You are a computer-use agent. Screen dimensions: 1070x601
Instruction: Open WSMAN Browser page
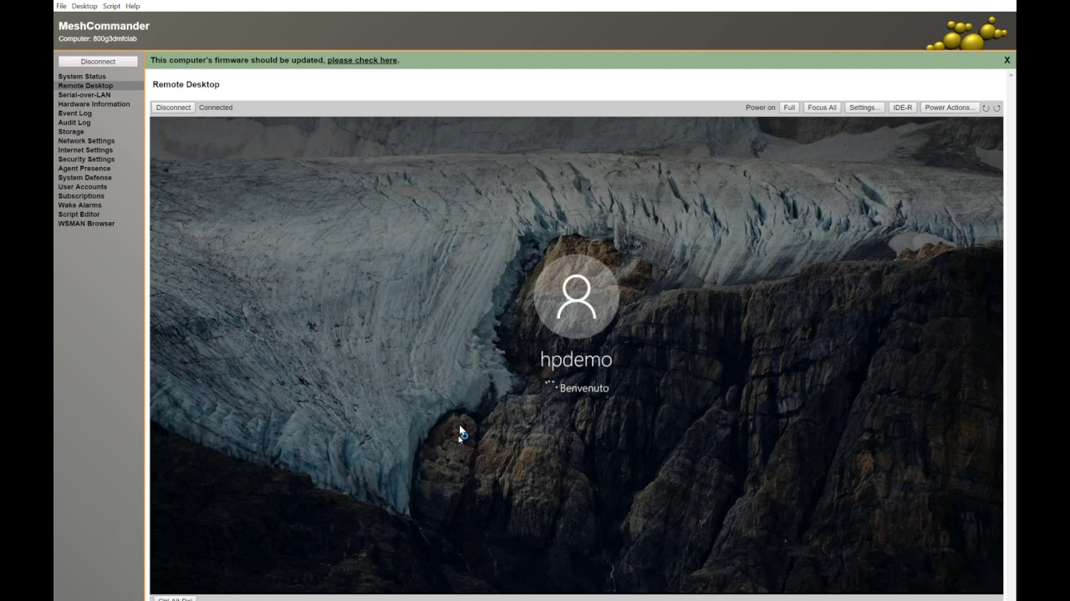[86, 224]
